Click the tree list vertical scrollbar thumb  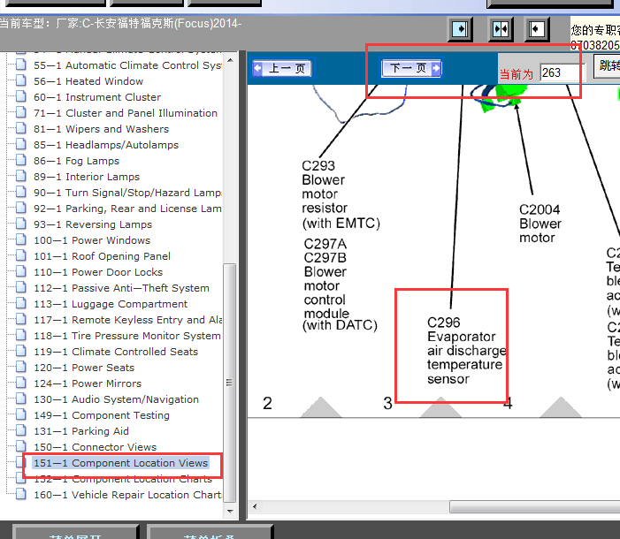tap(230, 383)
